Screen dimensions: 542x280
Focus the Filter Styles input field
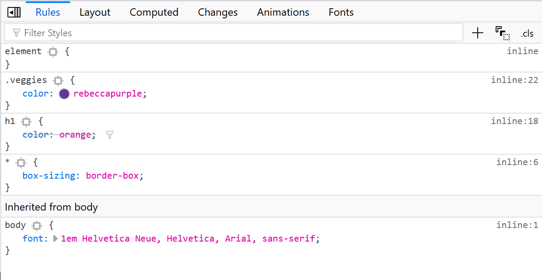click(234, 33)
